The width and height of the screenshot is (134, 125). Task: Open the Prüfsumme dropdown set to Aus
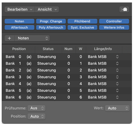pos(36,108)
